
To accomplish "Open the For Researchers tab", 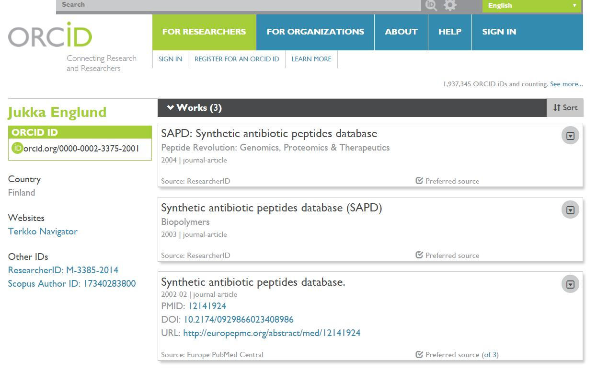I will click(x=204, y=32).
